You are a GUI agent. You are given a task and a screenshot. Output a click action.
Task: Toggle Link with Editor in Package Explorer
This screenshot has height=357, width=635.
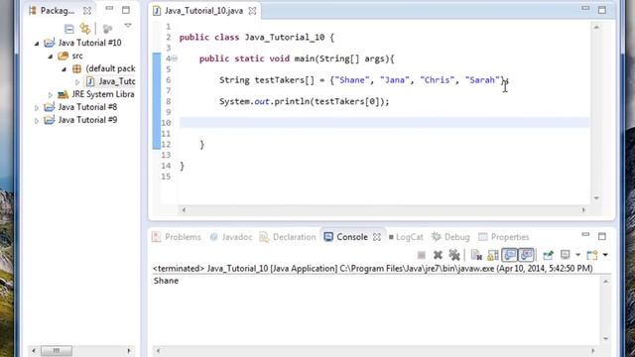point(85,29)
